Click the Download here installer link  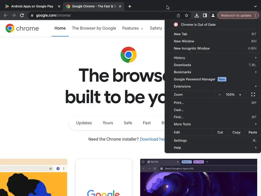pos(152,139)
